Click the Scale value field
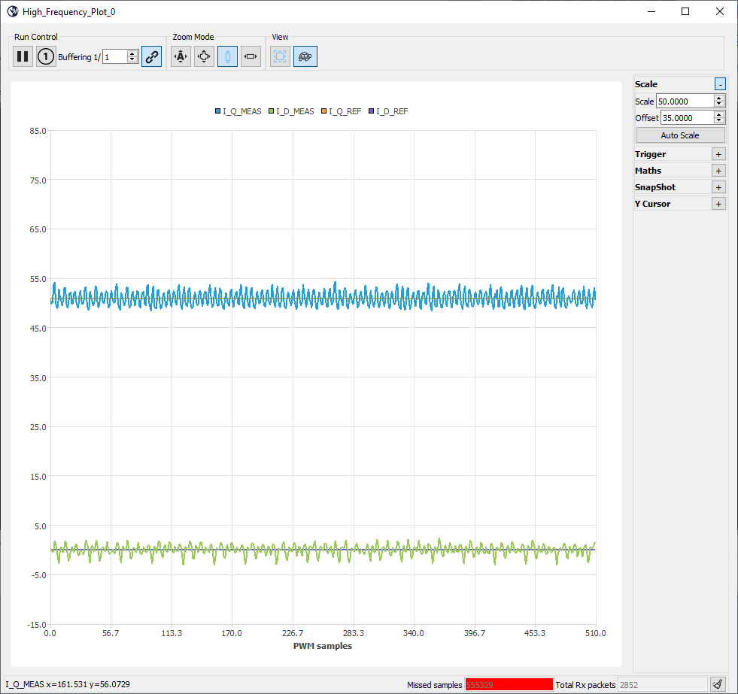 click(685, 102)
